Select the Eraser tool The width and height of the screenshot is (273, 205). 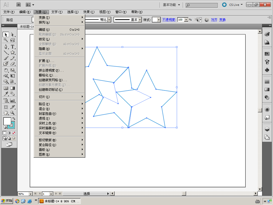point(12,64)
